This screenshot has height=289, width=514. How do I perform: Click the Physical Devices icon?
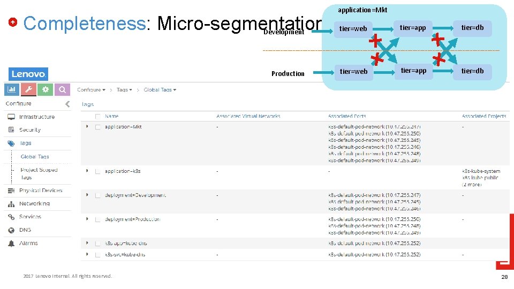pos(11,191)
